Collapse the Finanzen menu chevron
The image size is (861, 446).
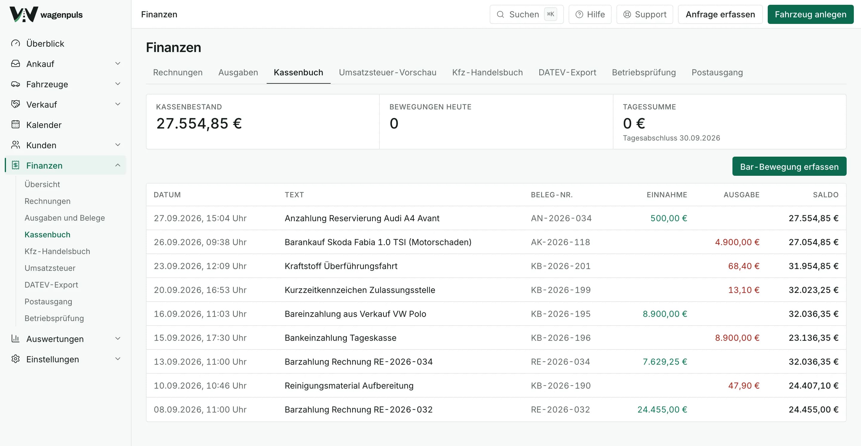tap(118, 165)
